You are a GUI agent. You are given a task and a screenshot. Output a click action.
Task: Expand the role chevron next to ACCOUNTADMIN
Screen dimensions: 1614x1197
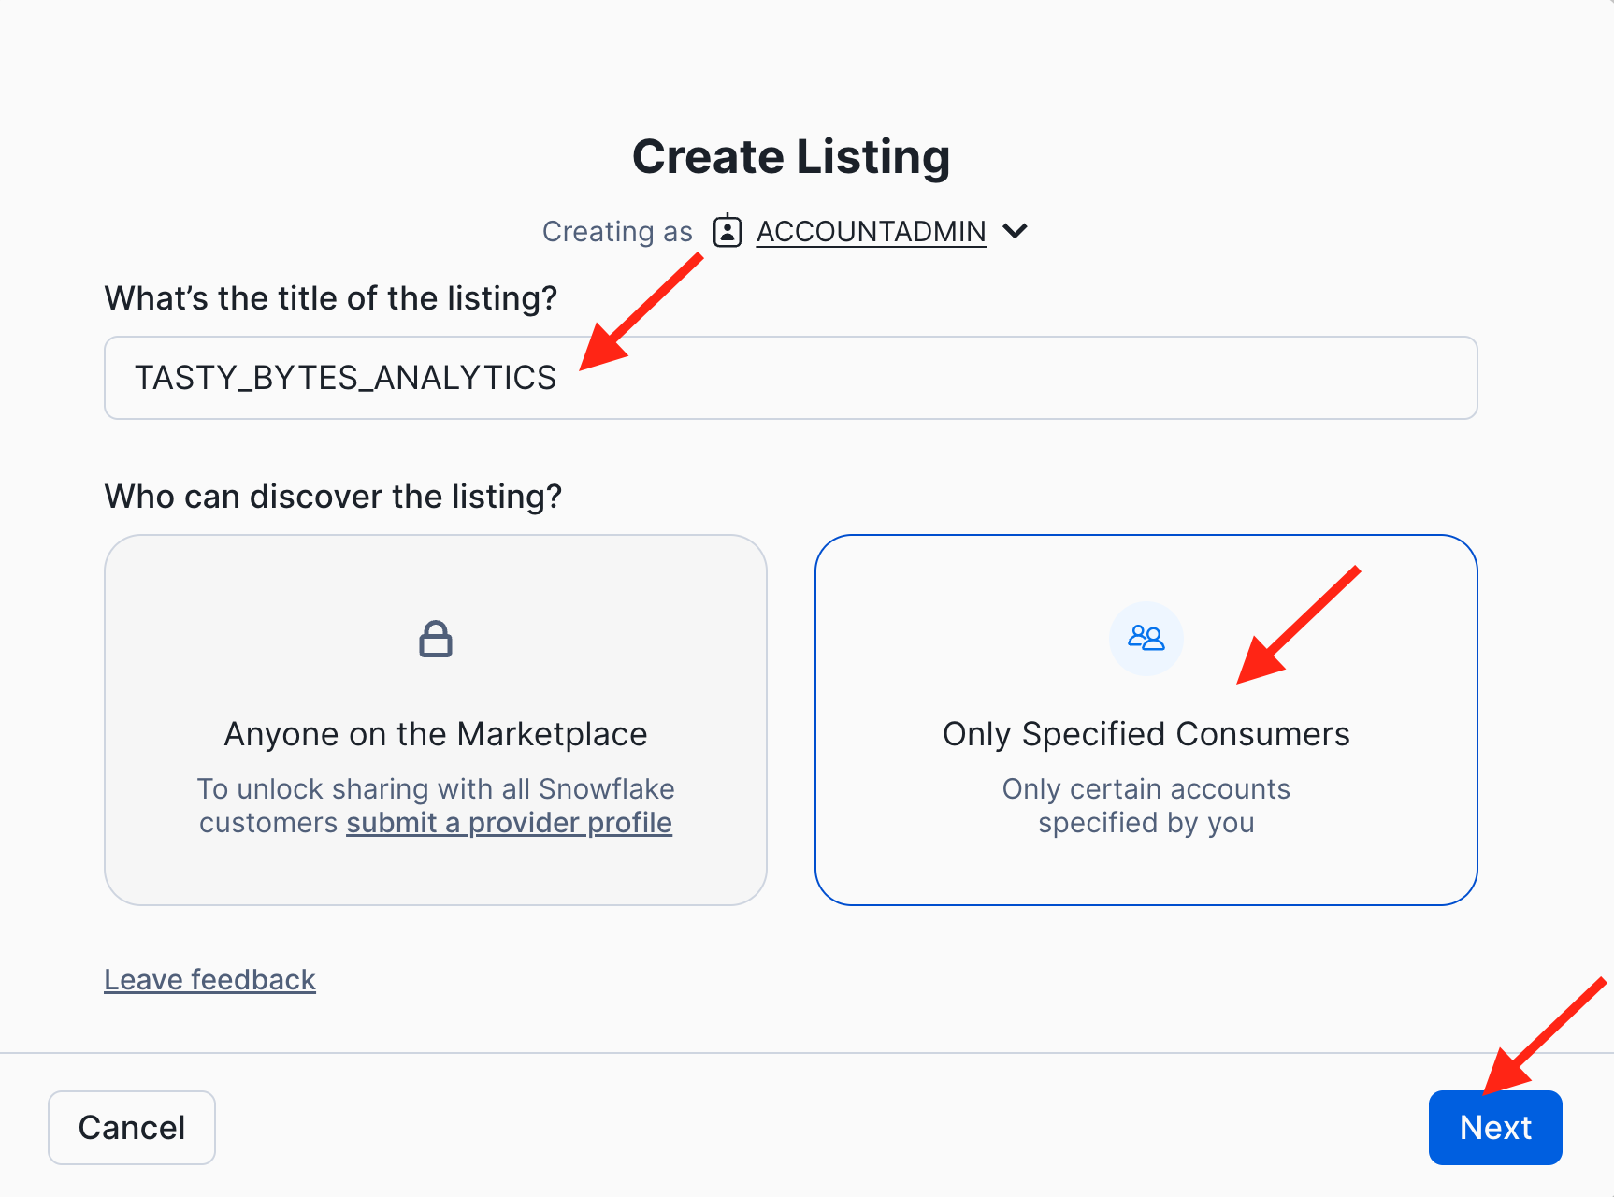tap(1015, 231)
